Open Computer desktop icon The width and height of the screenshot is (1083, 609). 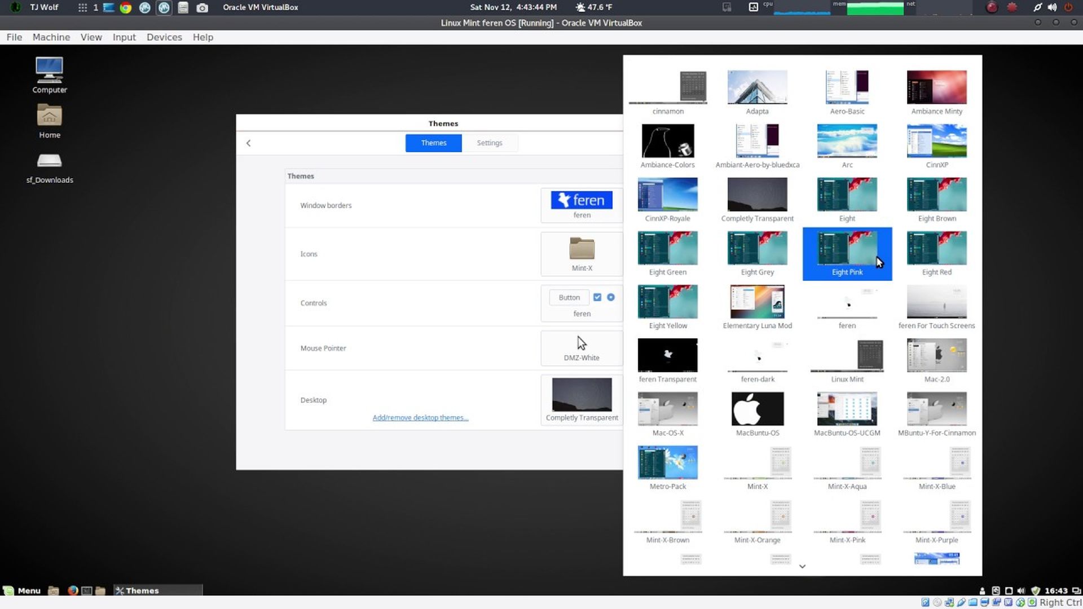(x=50, y=75)
